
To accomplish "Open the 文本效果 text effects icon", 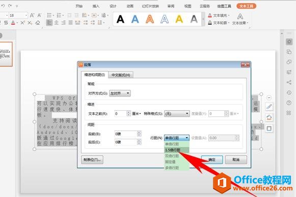I will point(240,19).
